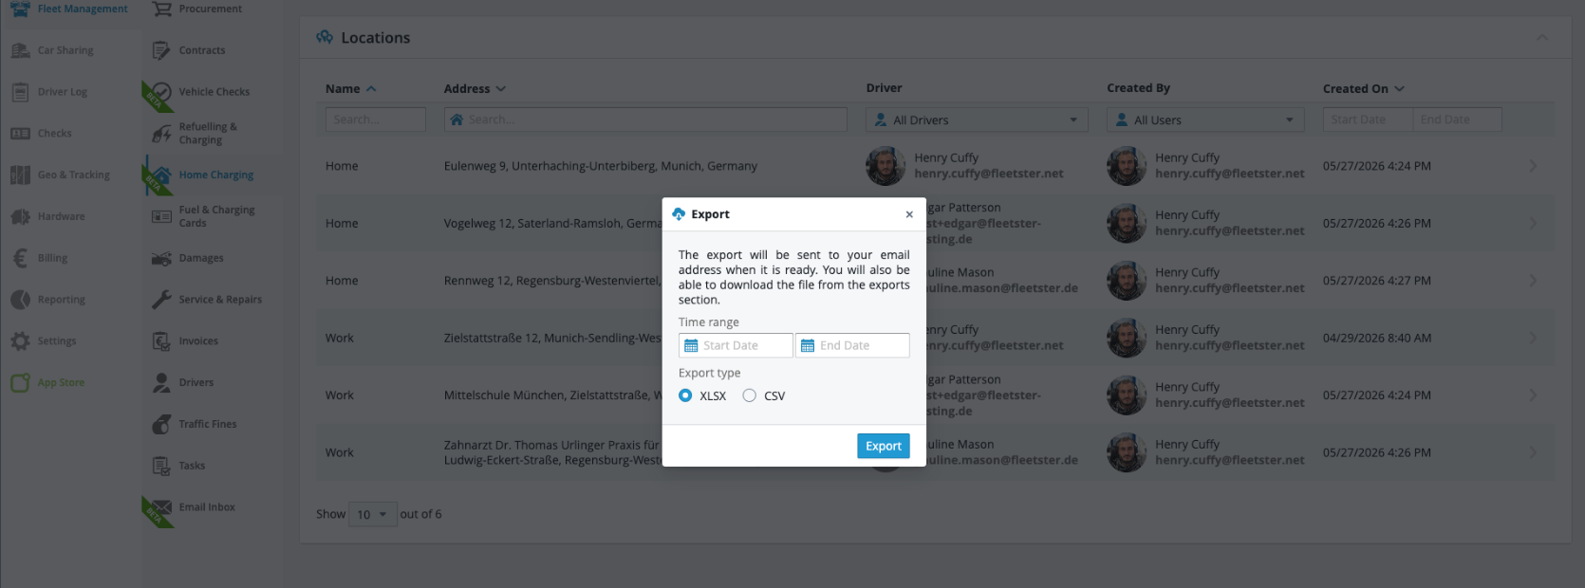This screenshot has width=1585, height=588.
Task: Sort by Name column
Action: [350, 88]
